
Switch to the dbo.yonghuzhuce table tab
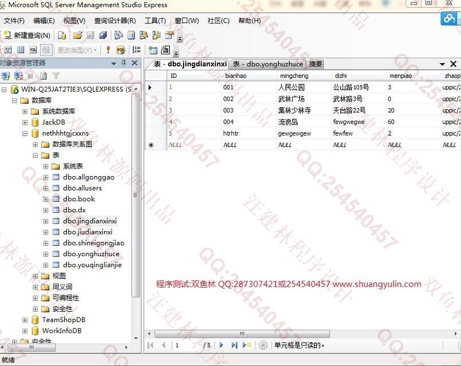tap(268, 64)
